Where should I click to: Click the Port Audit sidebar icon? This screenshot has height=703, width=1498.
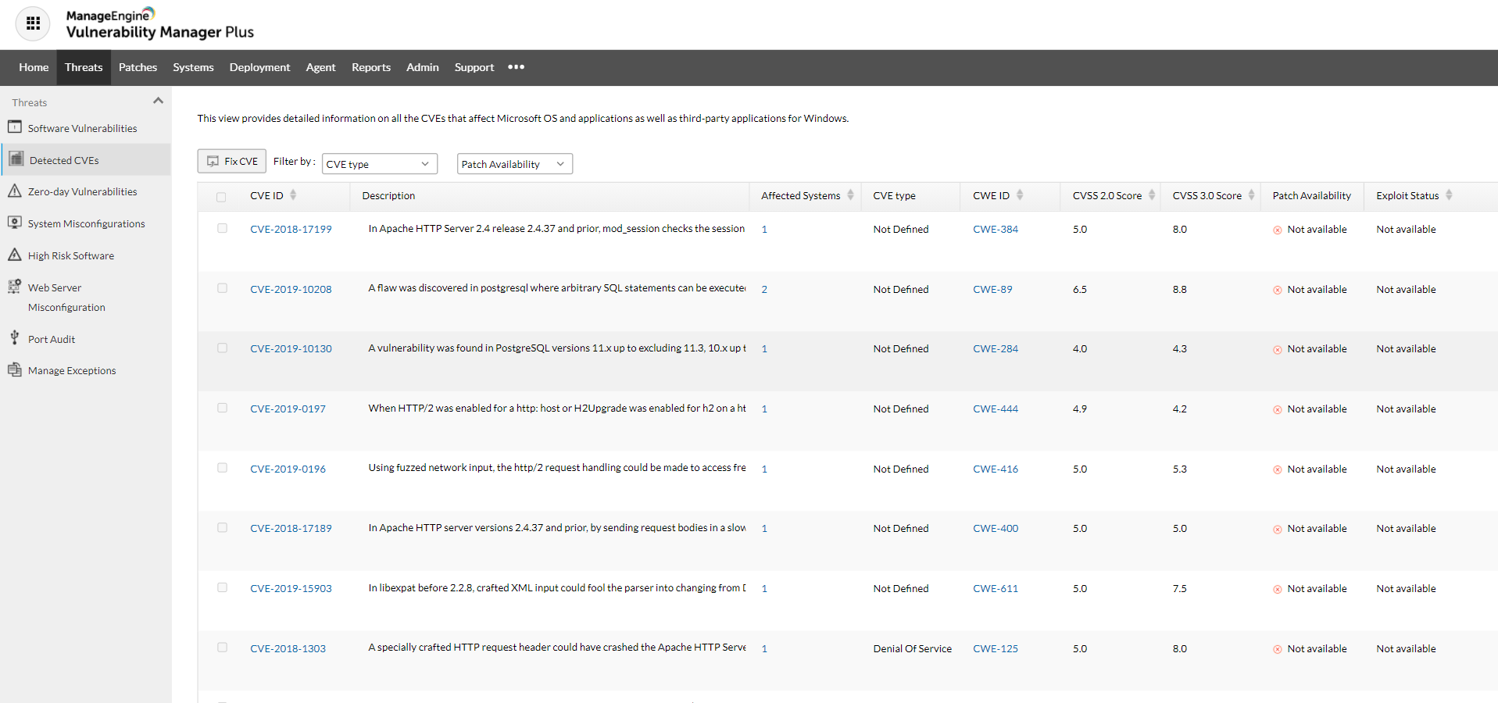point(15,338)
